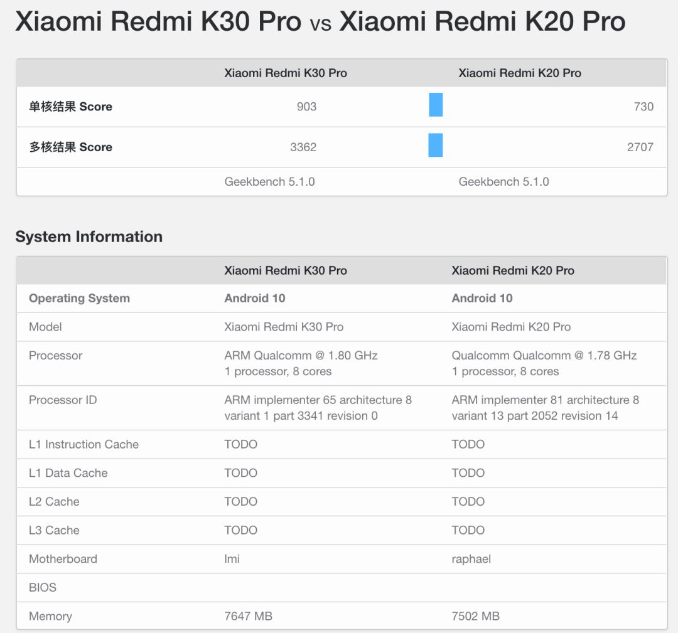
Task: Select the memory value 7647 MB
Action: (248, 616)
